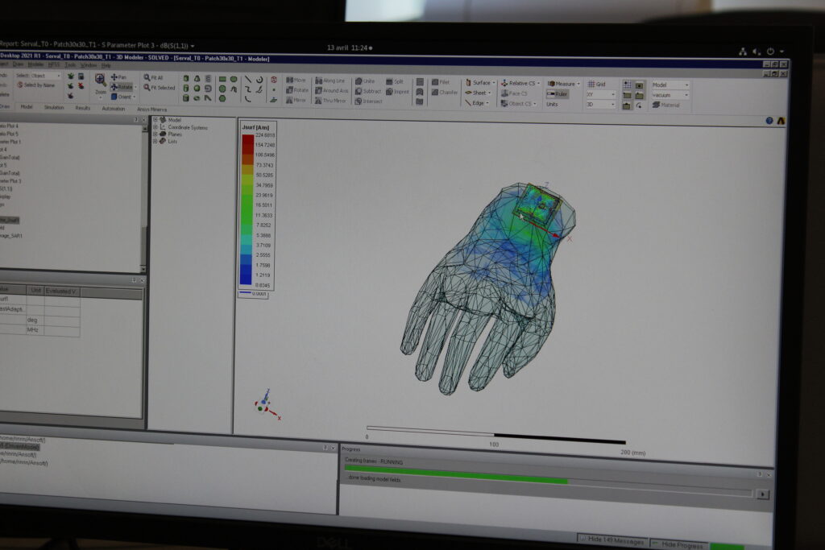
Task: Click Fit Selected view button
Action: click(159, 87)
